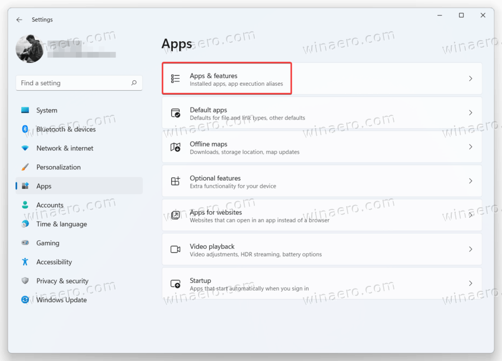Open Accessibility settings
Screen dimensions: 502x361
pyautogui.click(x=79, y=262)
